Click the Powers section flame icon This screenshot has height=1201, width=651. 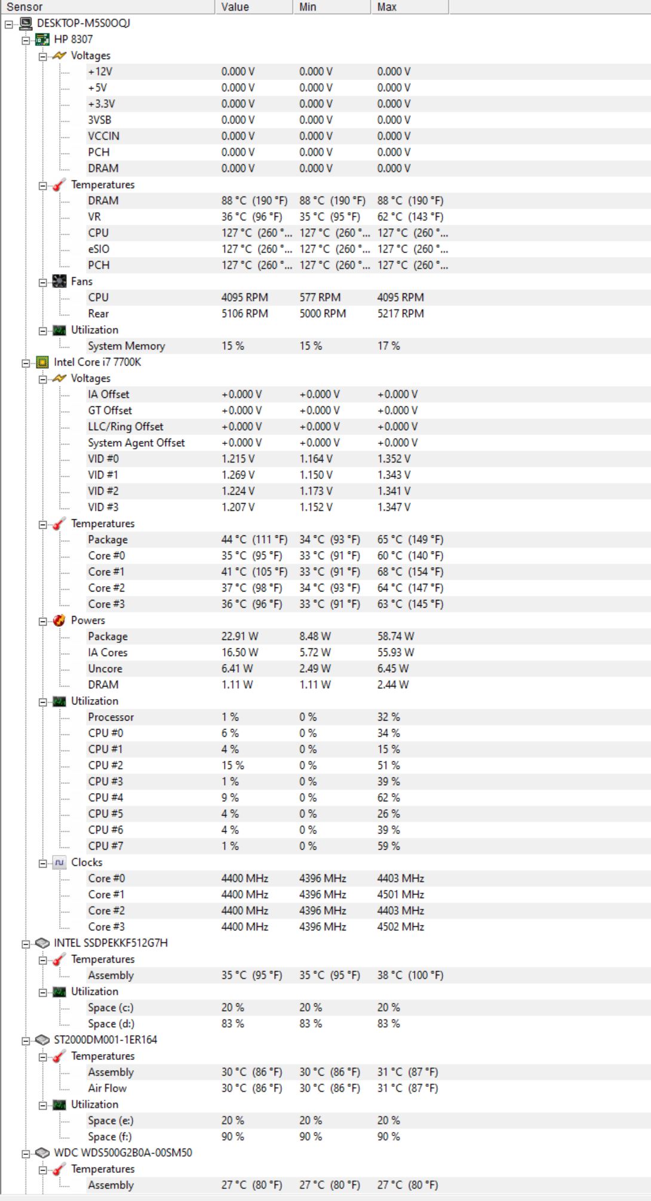tap(59, 620)
